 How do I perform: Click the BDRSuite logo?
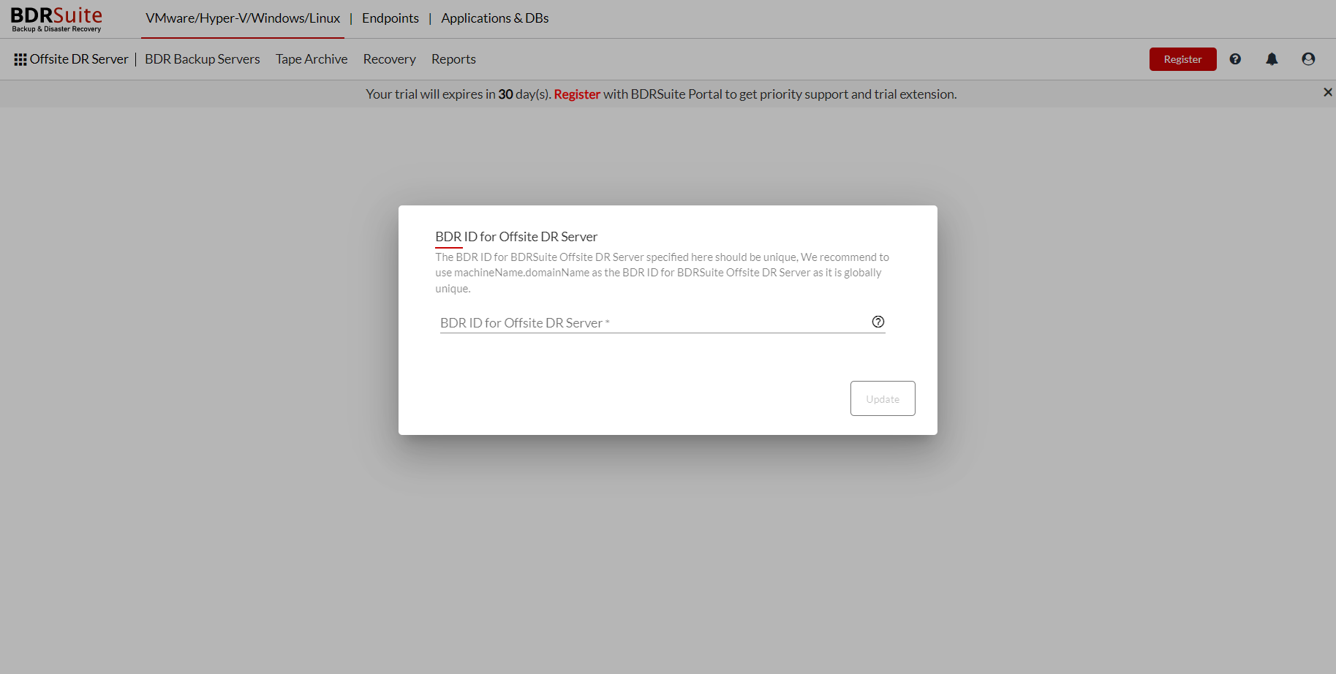point(56,19)
